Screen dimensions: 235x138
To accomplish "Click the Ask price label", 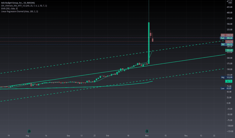I will point(227,35).
